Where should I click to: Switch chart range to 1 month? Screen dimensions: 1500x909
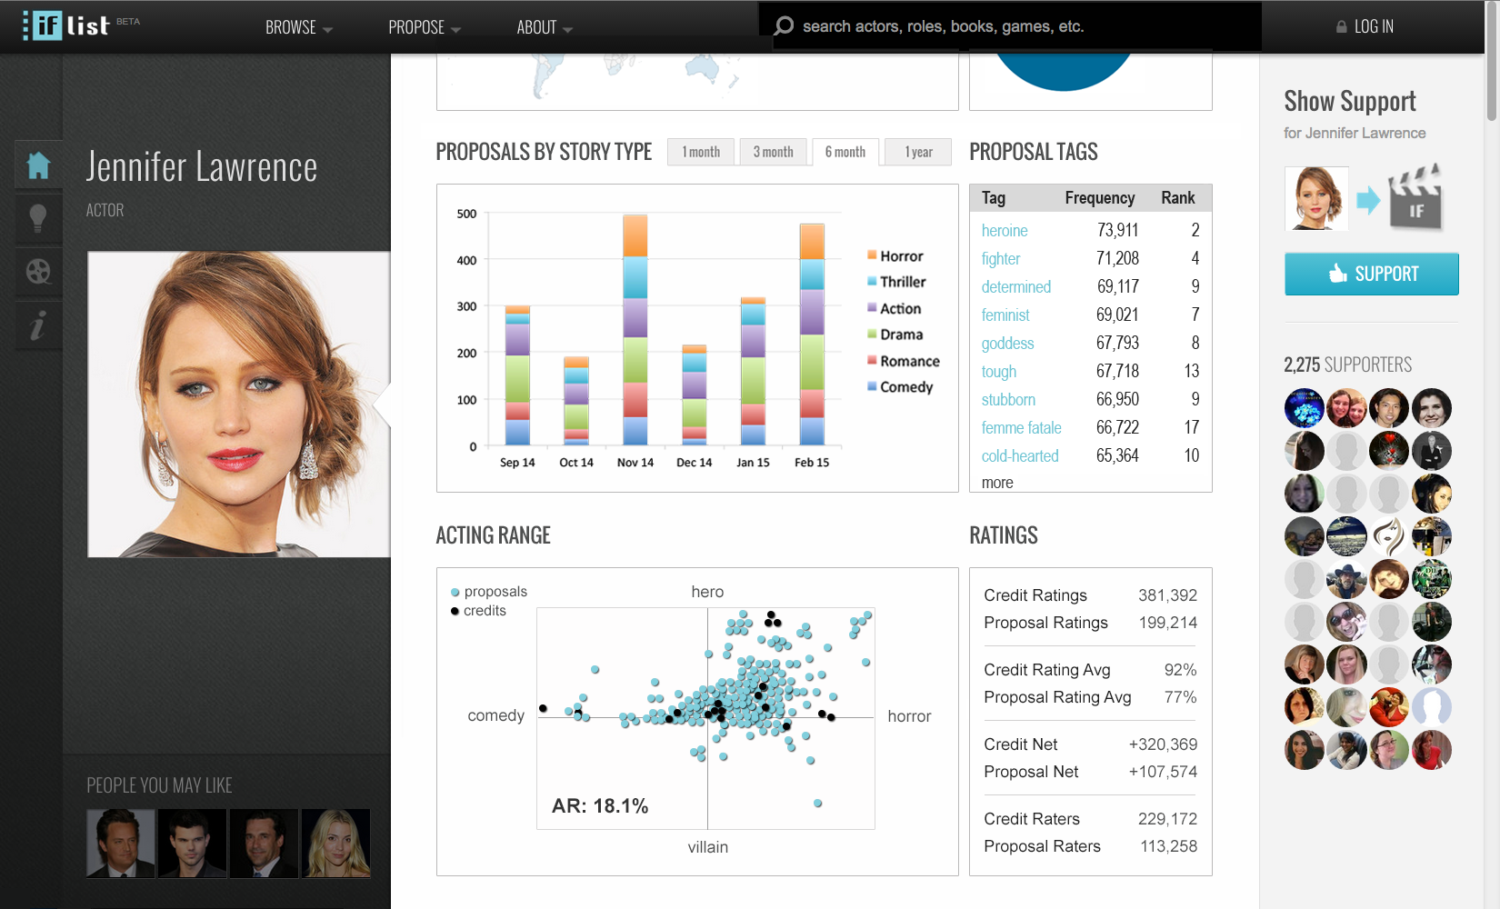pyautogui.click(x=701, y=152)
